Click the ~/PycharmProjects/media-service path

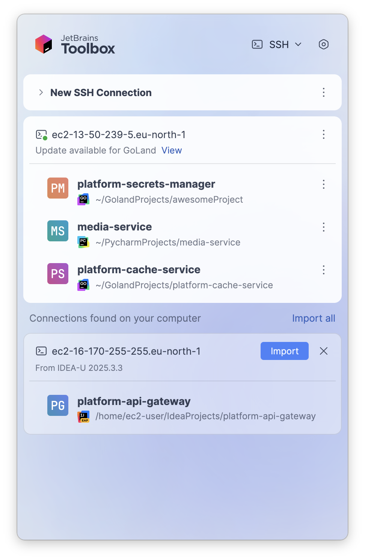tap(168, 242)
